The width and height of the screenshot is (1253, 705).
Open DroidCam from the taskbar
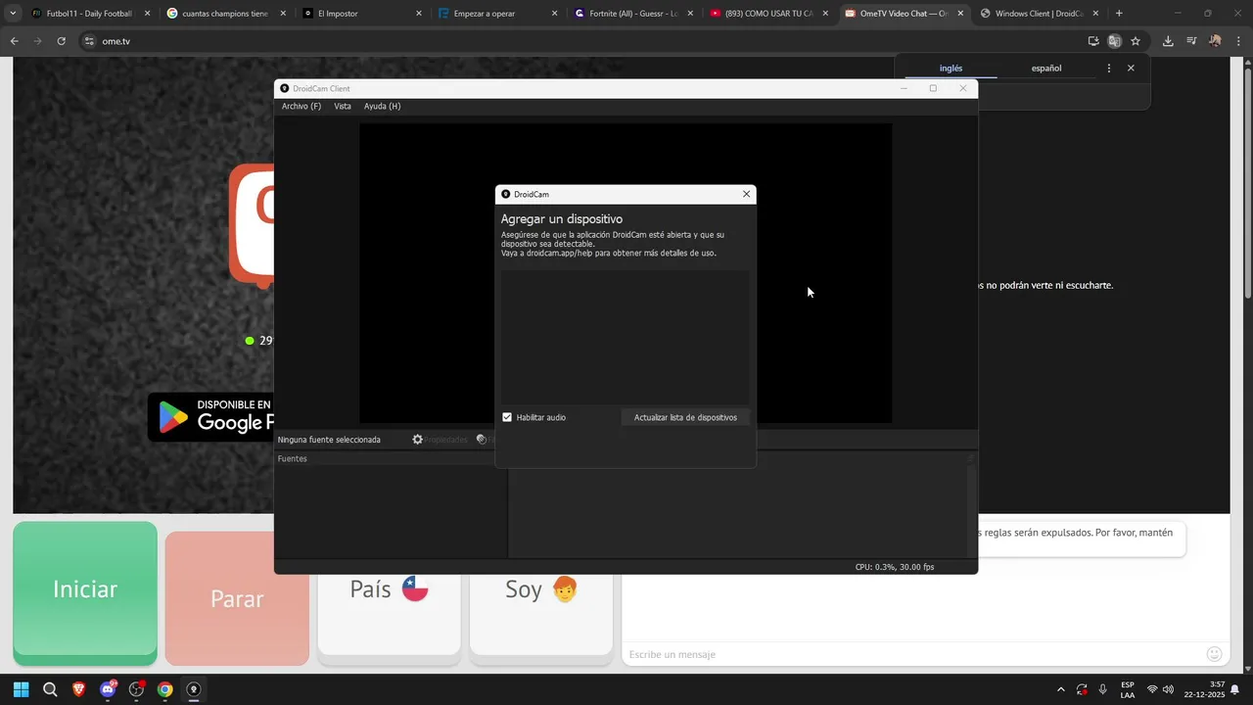(194, 689)
